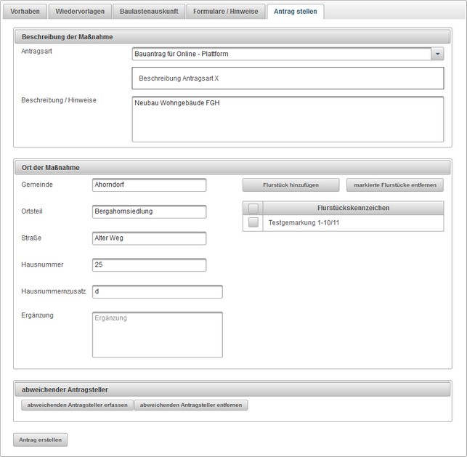467x457 pixels.
Task: Click the Beschreibung / Hinweise text area
Action: pos(287,119)
